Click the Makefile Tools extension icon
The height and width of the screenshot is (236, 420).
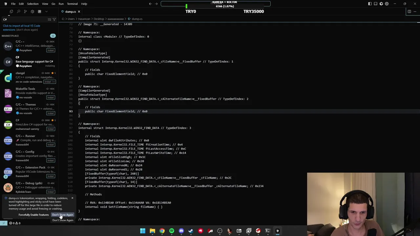tap(8, 93)
